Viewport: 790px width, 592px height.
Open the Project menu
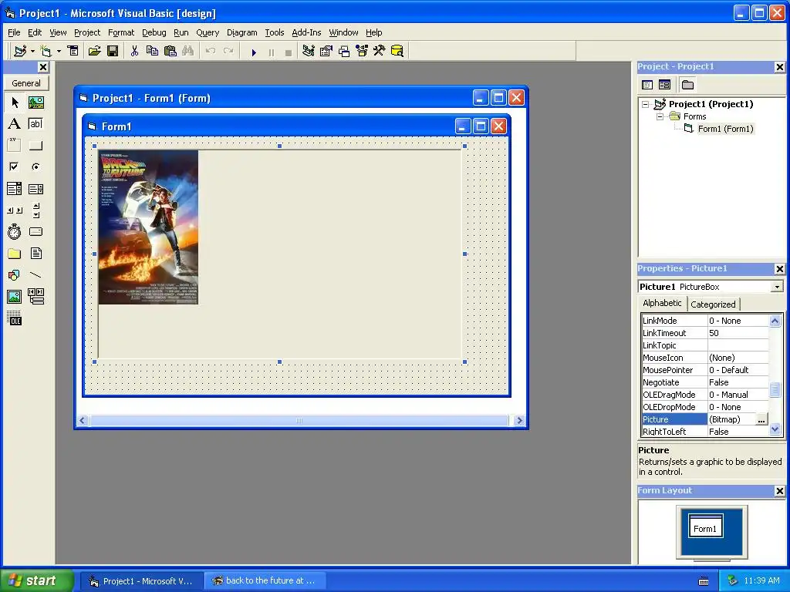pyautogui.click(x=87, y=32)
